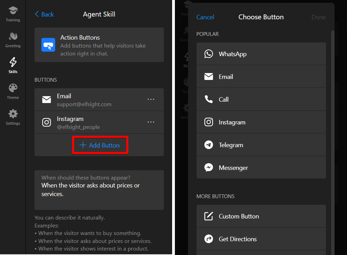The image size is (347, 255).
Task: Choose the Telegram button option
Action: pyautogui.click(x=261, y=145)
